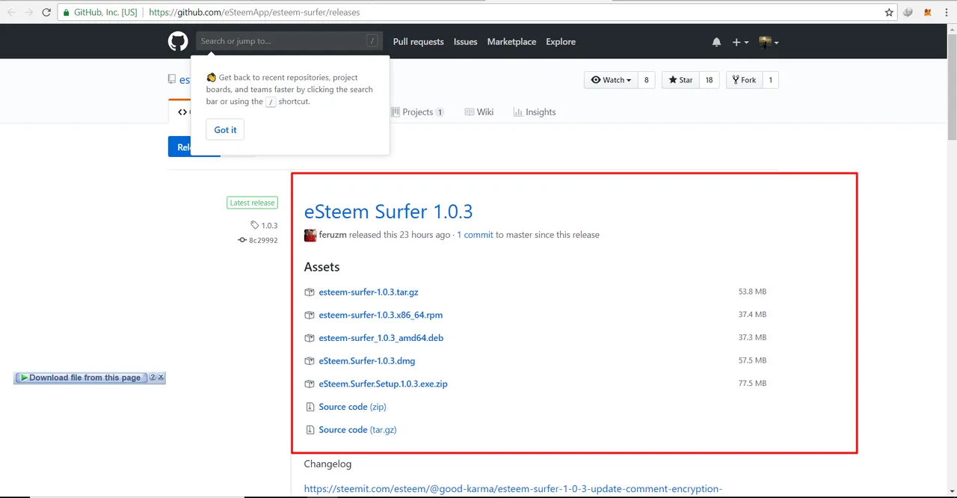Open the feruzm author link
The image size is (957, 498).
[x=332, y=235]
